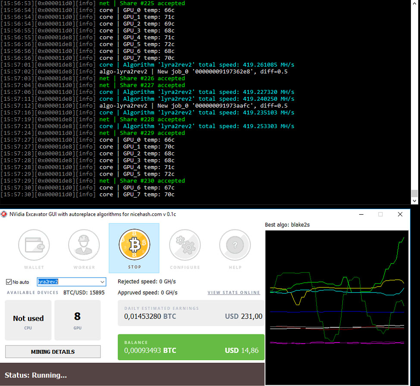Click console line 'Share #226 accepted'
Viewport: 420px width, 386px height.
point(93,78)
